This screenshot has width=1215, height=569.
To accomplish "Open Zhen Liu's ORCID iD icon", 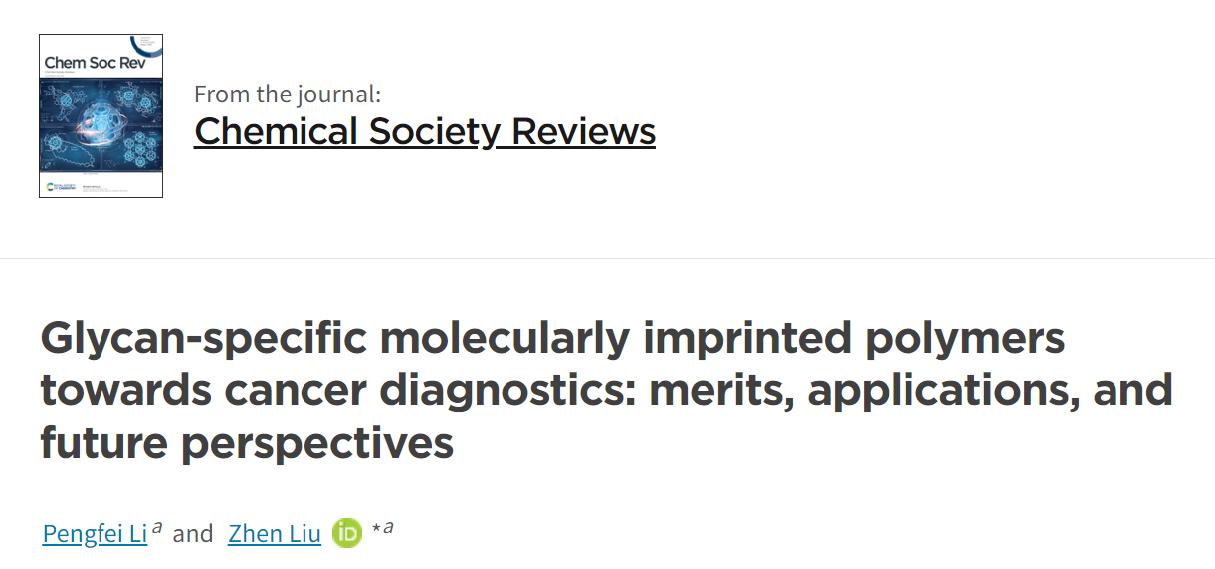I will click(x=347, y=534).
